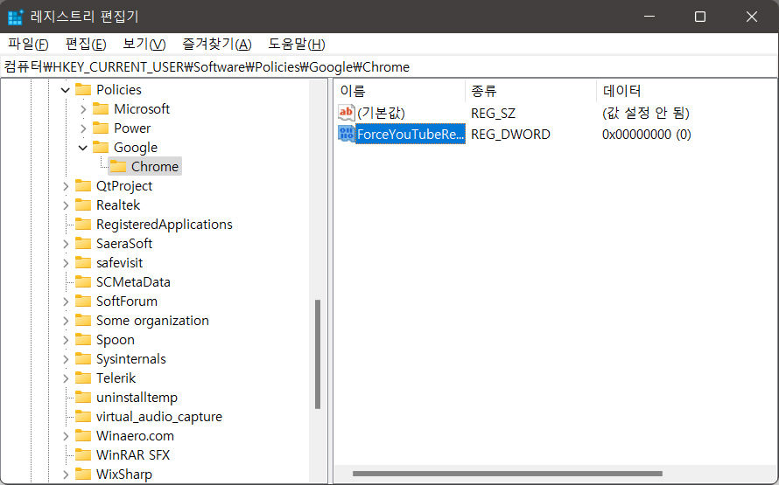Open the 즐겨찾기(A) menu
Screen dimensions: 779x485
point(217,45)
